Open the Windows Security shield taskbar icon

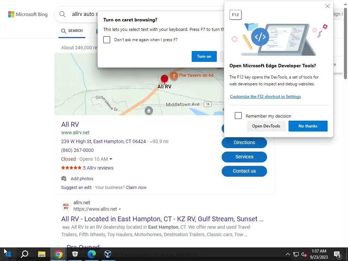(75, 254)
